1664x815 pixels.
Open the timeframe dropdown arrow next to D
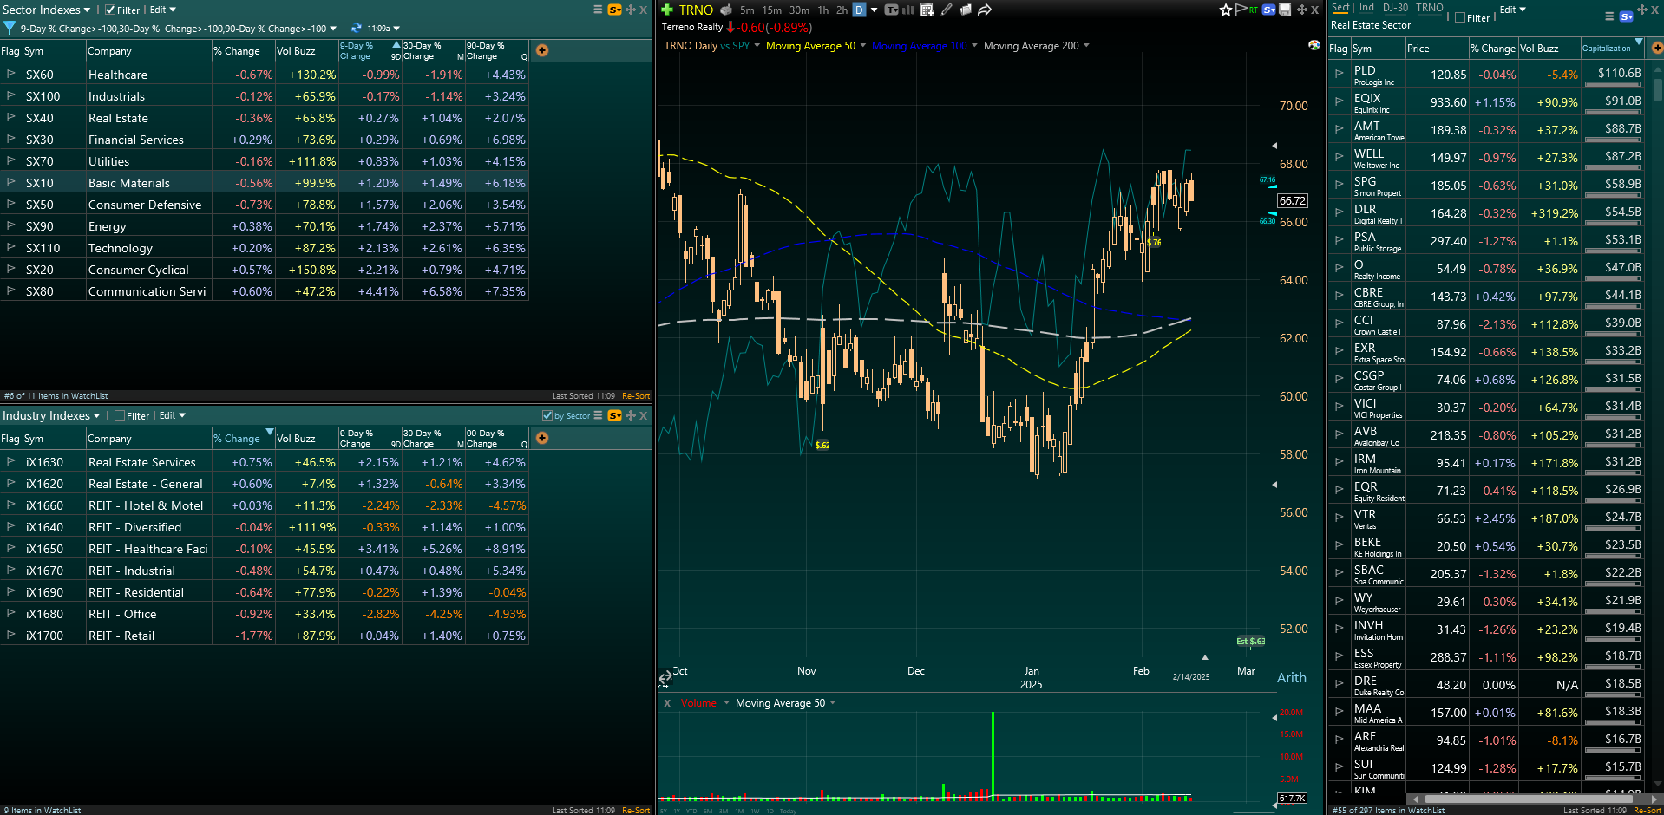[x=874, y=10]
